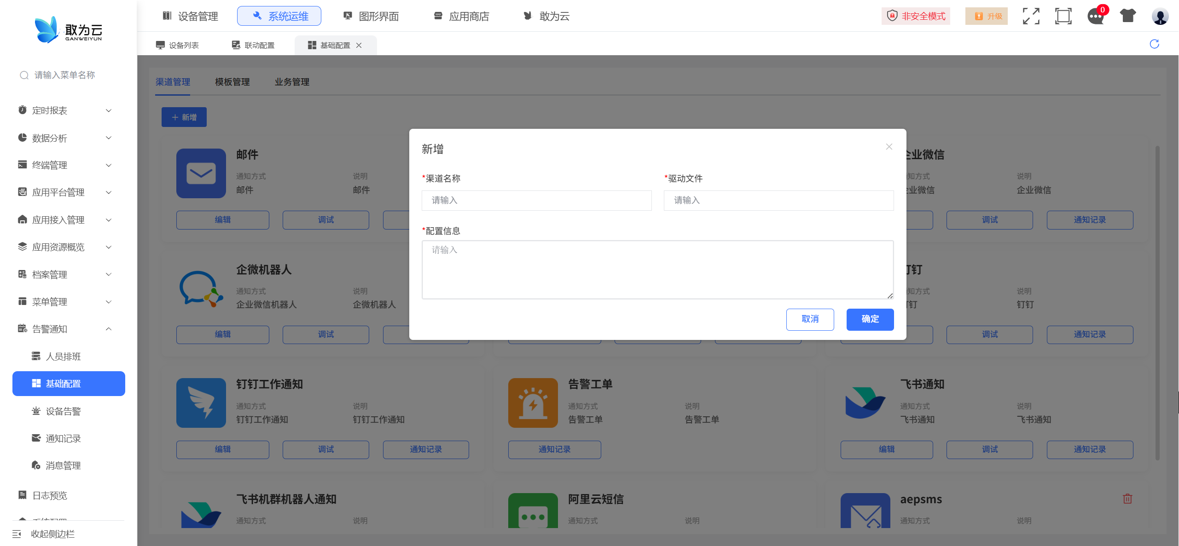Open 敢为云 top menu
1179x546 pixels.
pyautogui.click(x=546, y=16)
